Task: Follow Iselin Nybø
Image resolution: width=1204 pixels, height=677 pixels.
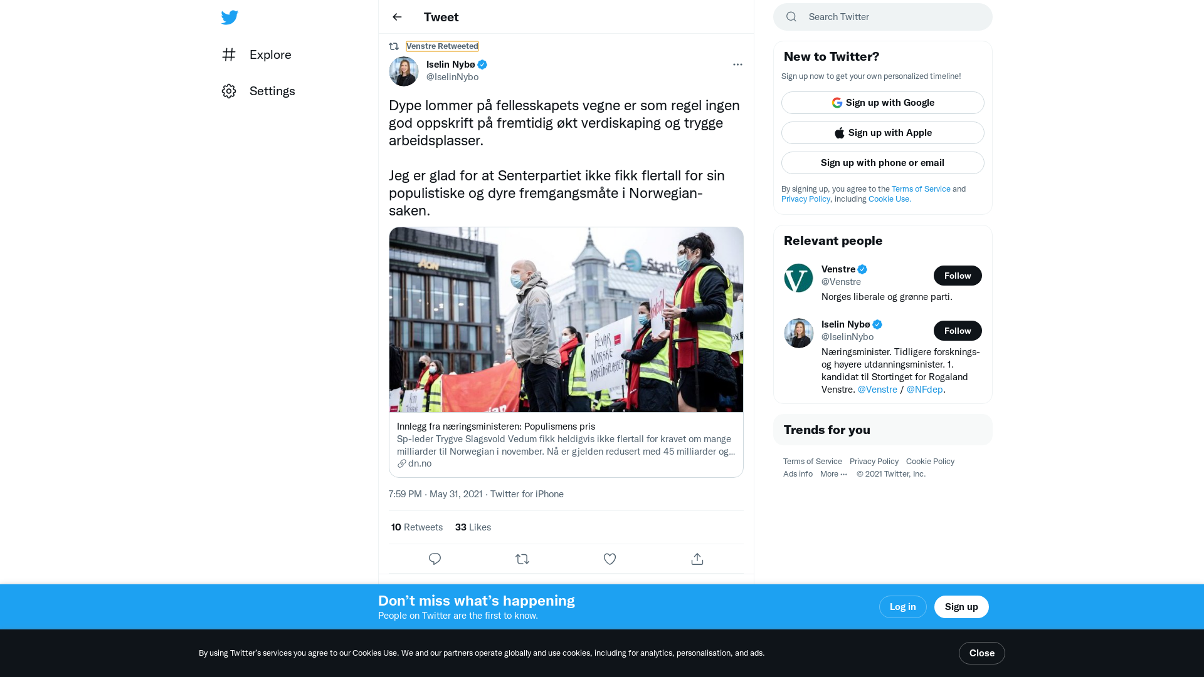Action: 958,331
